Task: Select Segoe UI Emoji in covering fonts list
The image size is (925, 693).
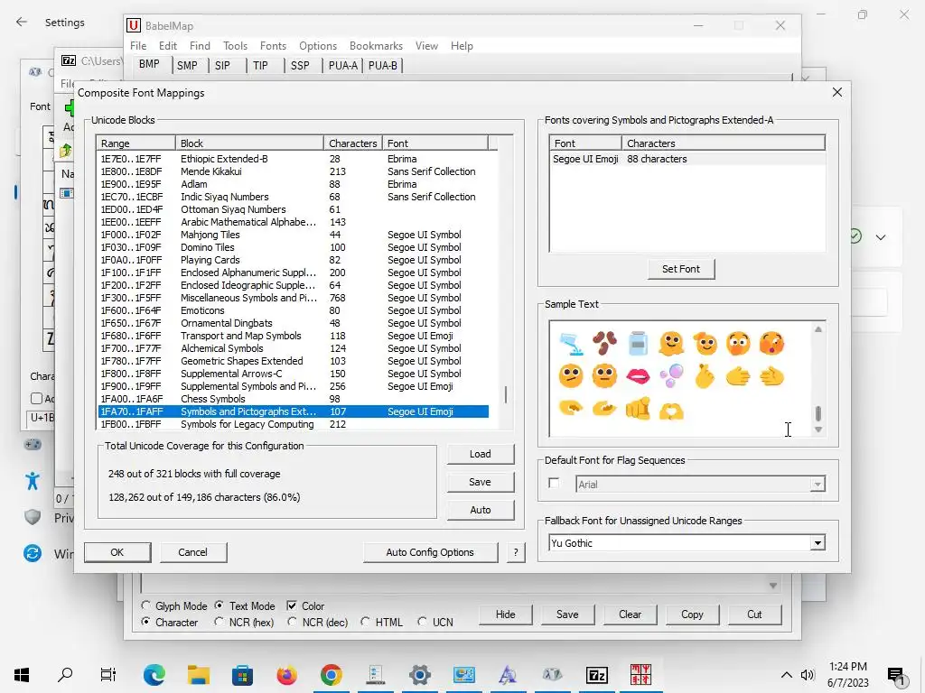Action: point(687,159)
